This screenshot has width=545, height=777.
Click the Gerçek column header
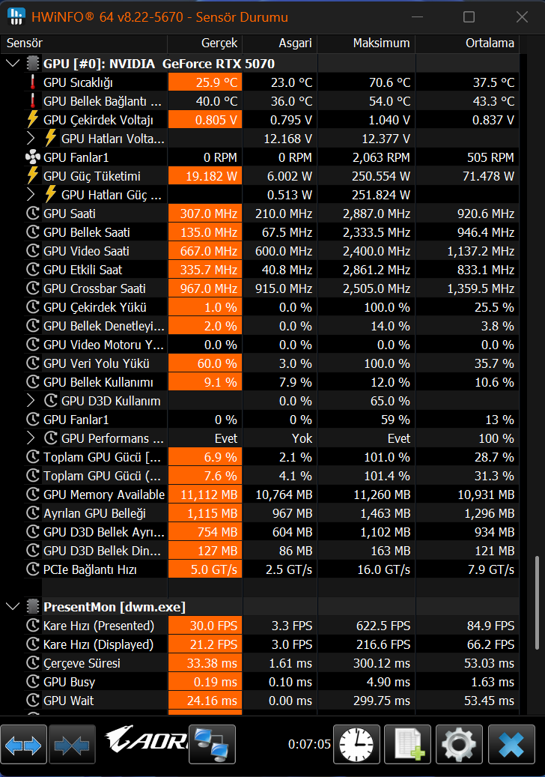tap(205, 43)
